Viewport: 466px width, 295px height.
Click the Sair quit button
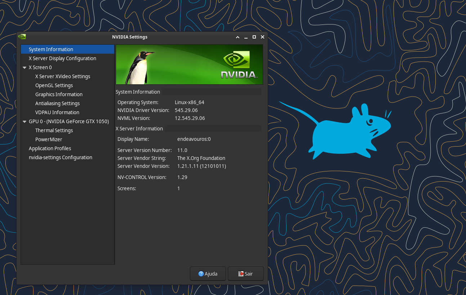[246, 274]
